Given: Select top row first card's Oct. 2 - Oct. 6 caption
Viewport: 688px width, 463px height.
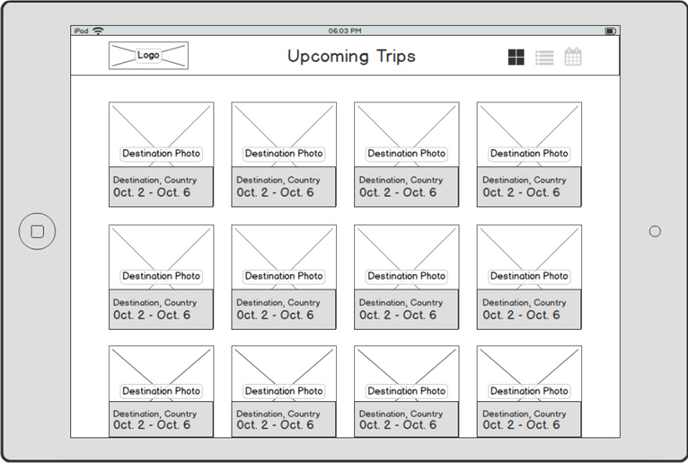Looking at the screenshot, I should point(152,192).
